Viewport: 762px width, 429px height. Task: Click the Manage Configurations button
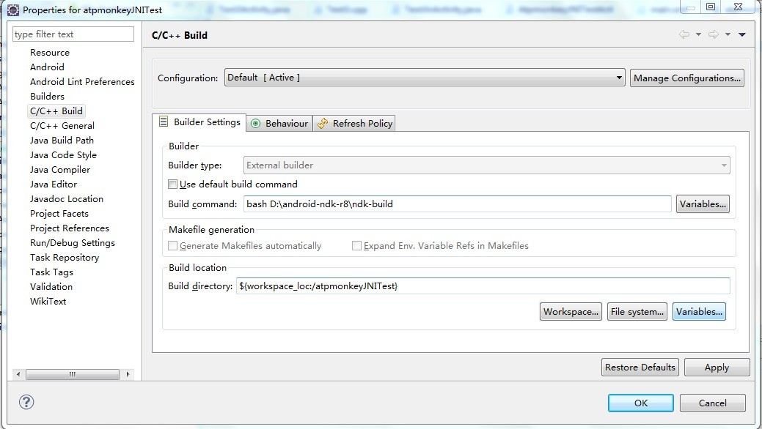(x=687, y=78)
